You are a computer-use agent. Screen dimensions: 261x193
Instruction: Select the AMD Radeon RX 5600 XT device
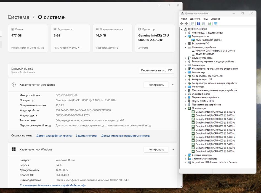pyautogui.click(x=209, y=40)
